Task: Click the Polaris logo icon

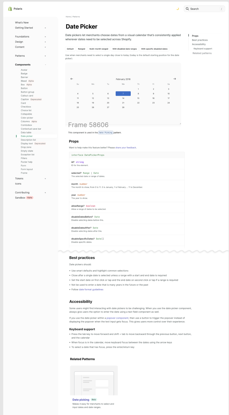Action: 10,9
